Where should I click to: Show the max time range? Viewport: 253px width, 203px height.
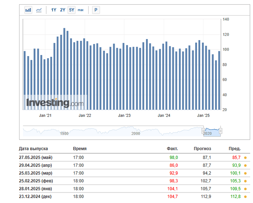[81, 10]
